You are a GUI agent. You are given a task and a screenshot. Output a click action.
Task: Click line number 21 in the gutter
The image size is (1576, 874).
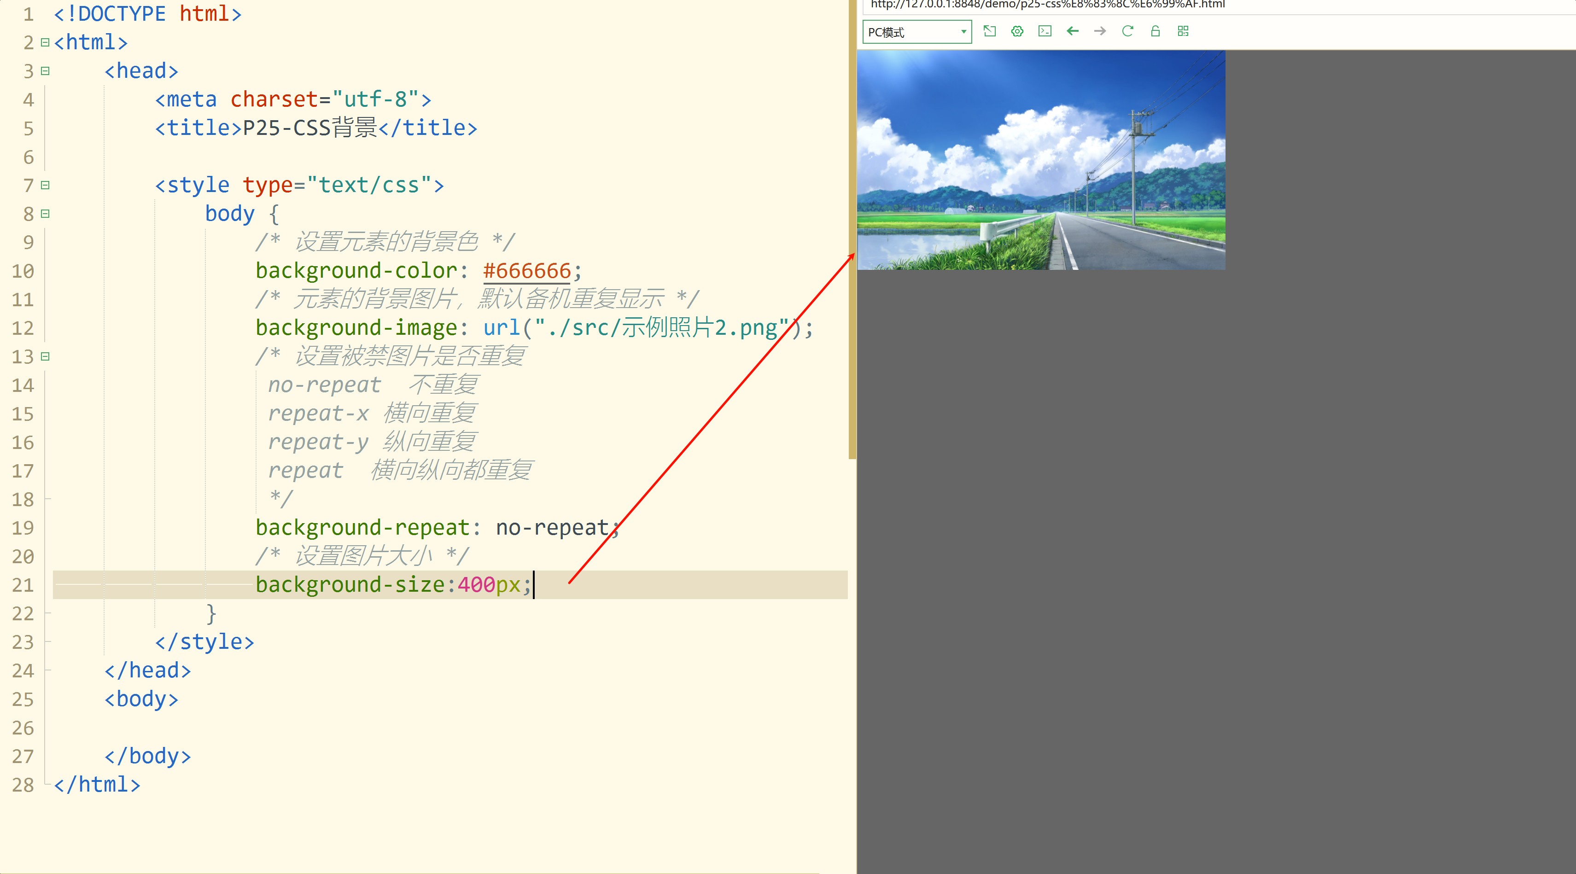point(23,585)
